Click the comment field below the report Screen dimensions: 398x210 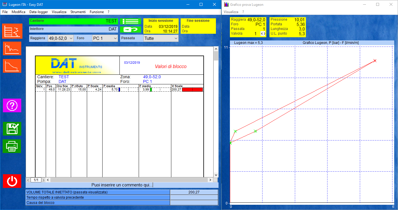click(122, 185)
